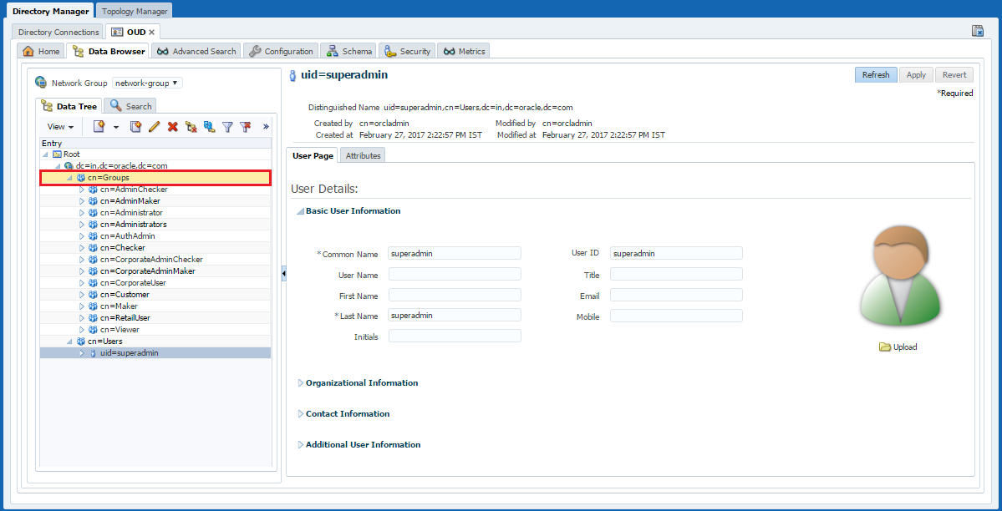This screenshot has height=511, width=1002.
Task: Click the uid=superadmin person icon in header
Action: click(293, 75)
